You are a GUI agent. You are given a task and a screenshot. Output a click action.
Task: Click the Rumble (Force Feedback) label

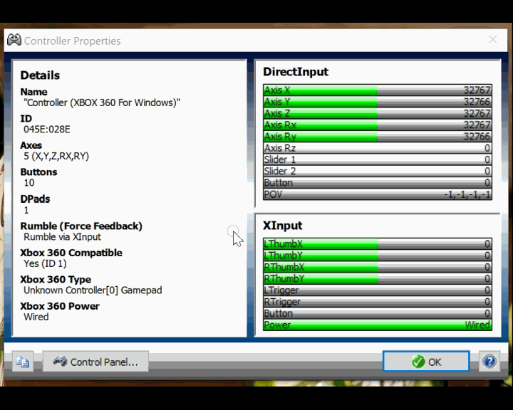point(81,226)
